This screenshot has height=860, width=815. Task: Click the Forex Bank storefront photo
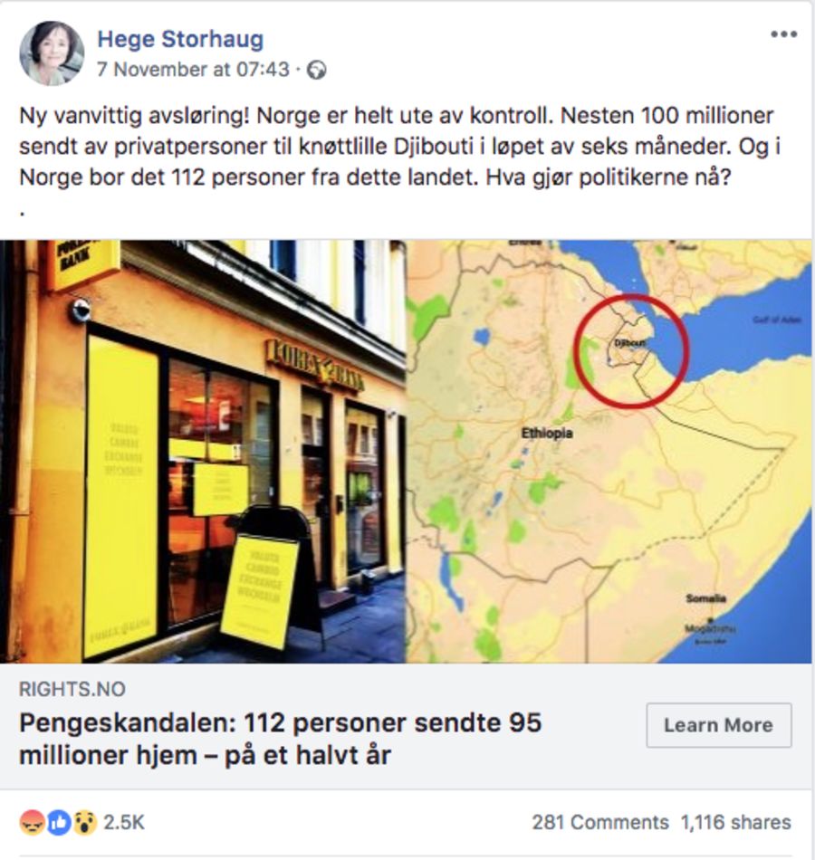coord(203,452)
